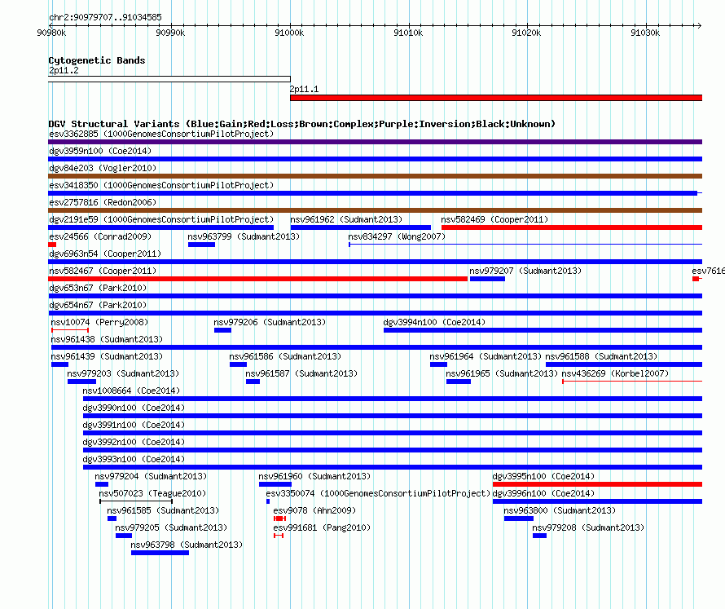Click the red nsv10074 interval line
The height and width of the screenshot is (609, 725).
coord(70,330)
